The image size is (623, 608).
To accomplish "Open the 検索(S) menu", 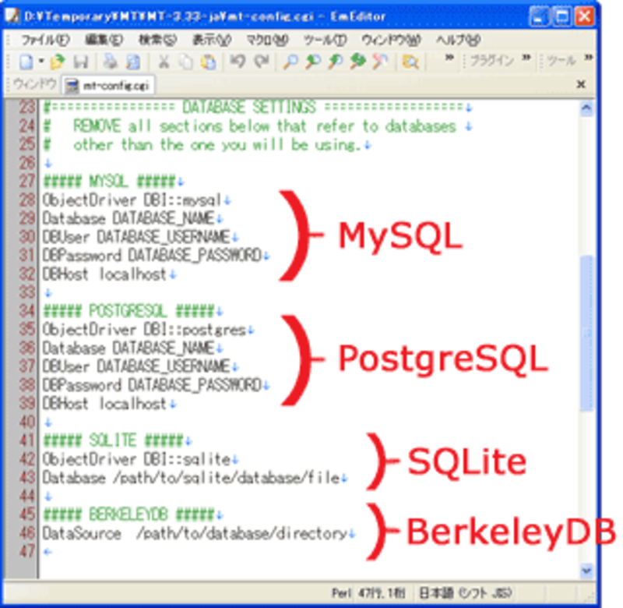I will pyautogui.click(x=157, y=40).
